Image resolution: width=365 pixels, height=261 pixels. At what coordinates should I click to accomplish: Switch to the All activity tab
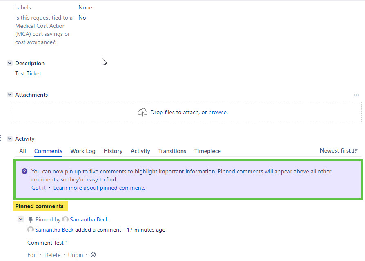click(22, 151)
